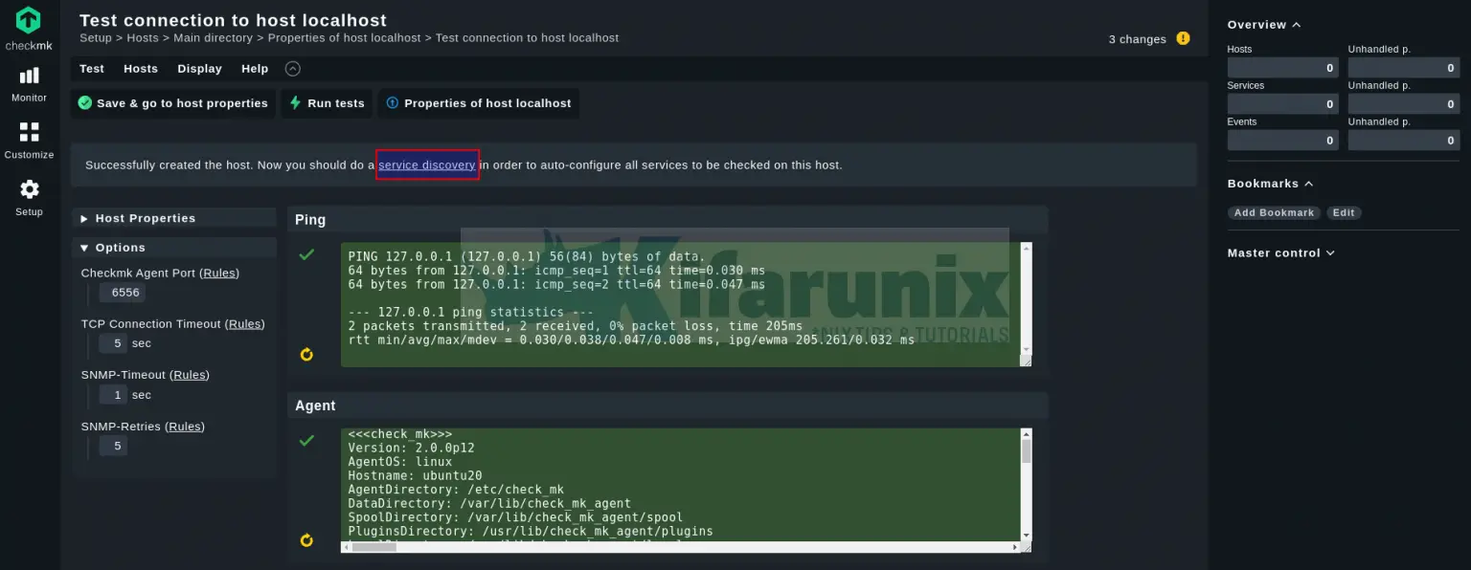
Task: Open the Display menu
Action: click(199, 68)
